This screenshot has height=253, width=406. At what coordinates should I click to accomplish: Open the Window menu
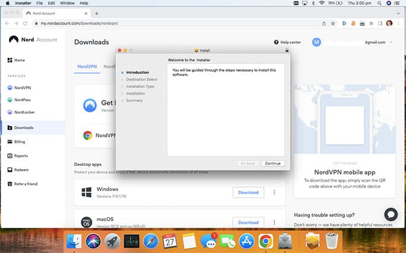[67, 3]
